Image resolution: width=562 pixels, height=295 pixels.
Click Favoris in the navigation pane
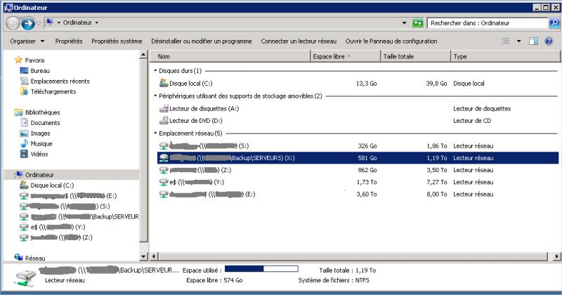click(x=34, y=60)
